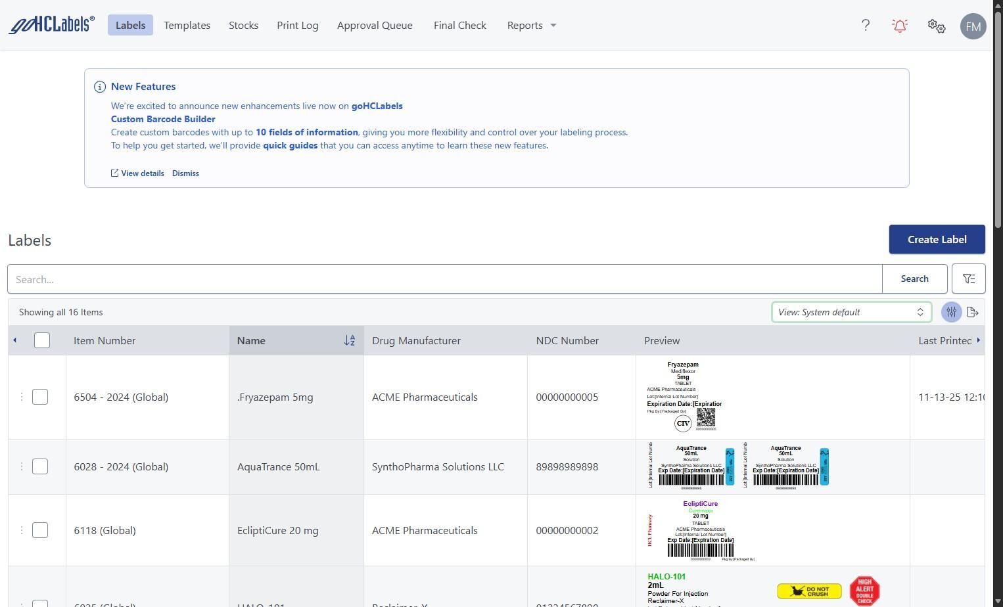Screen dimensions: 1003x607
Task: Open the advanced filter icon beside Search
Action: (969, 279)
